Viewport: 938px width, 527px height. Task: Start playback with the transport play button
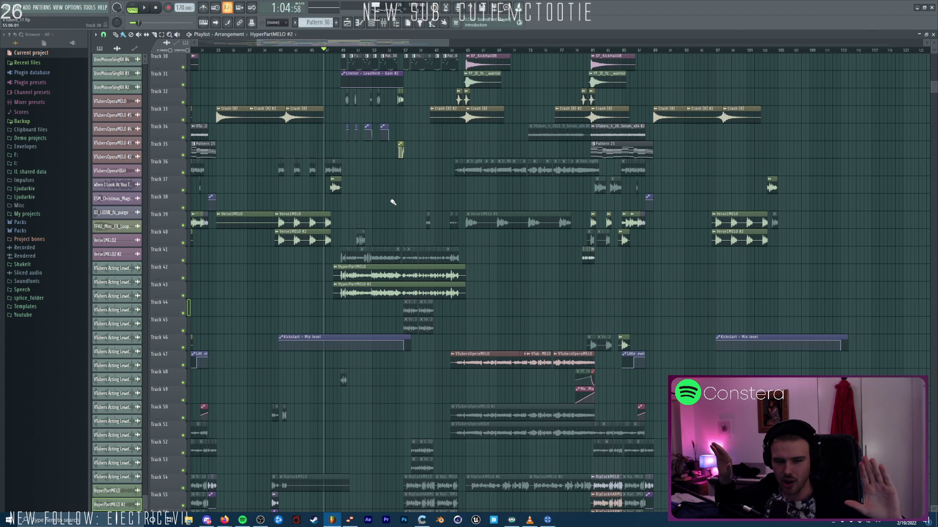(144, 8)
